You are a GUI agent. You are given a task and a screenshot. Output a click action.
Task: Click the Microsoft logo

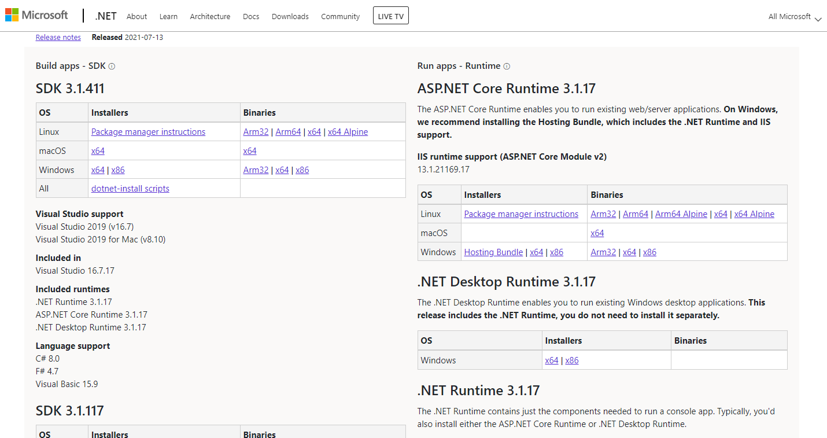click(36, 15)
